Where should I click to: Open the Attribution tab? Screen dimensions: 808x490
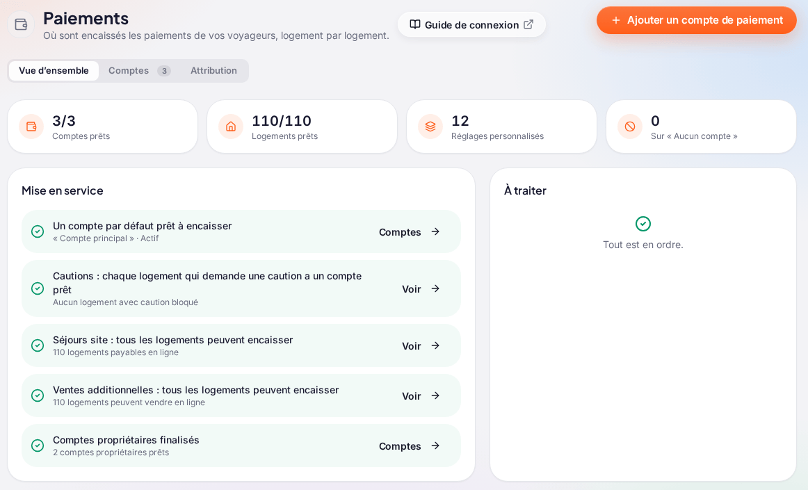click(x=214, y=71)
